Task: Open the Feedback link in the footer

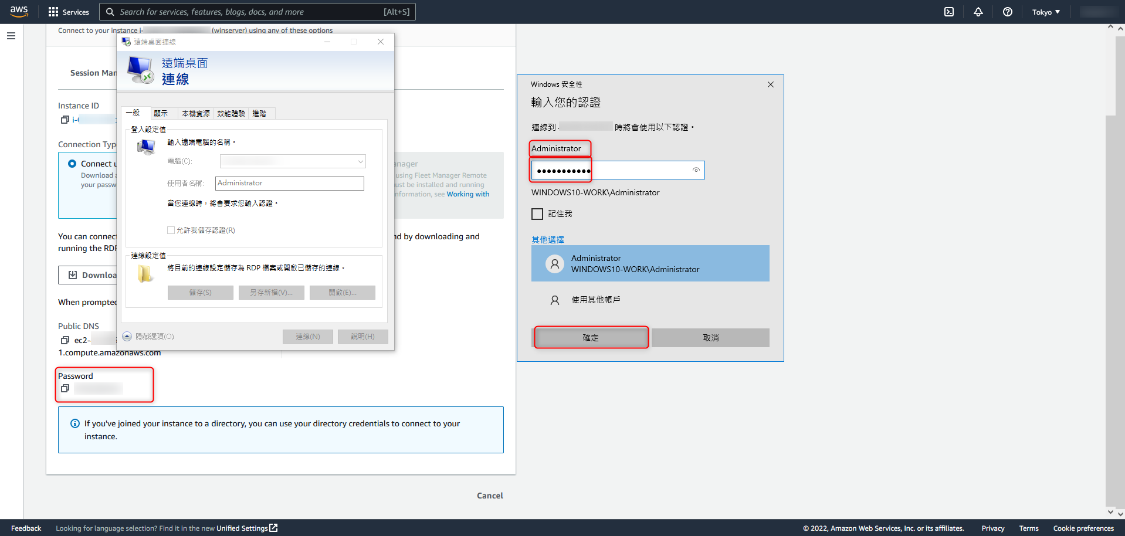Action: click(26, 528)
